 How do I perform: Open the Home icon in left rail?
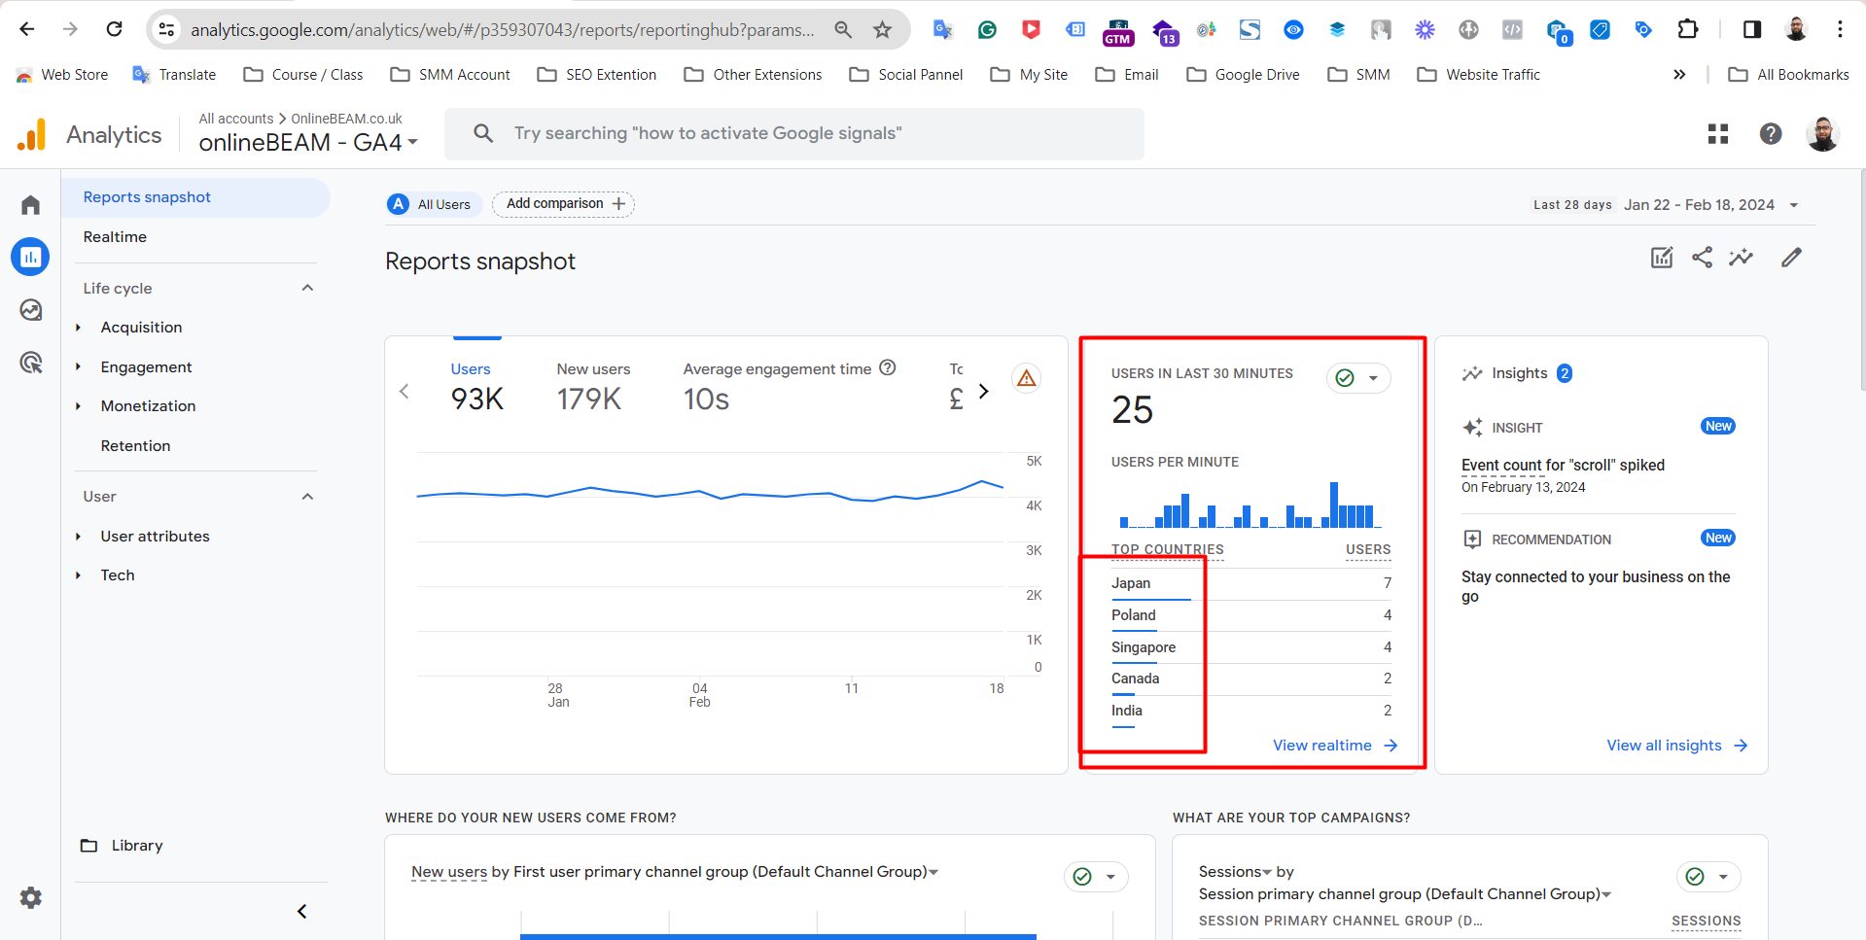pyautogui.click(x=30, y=205)
